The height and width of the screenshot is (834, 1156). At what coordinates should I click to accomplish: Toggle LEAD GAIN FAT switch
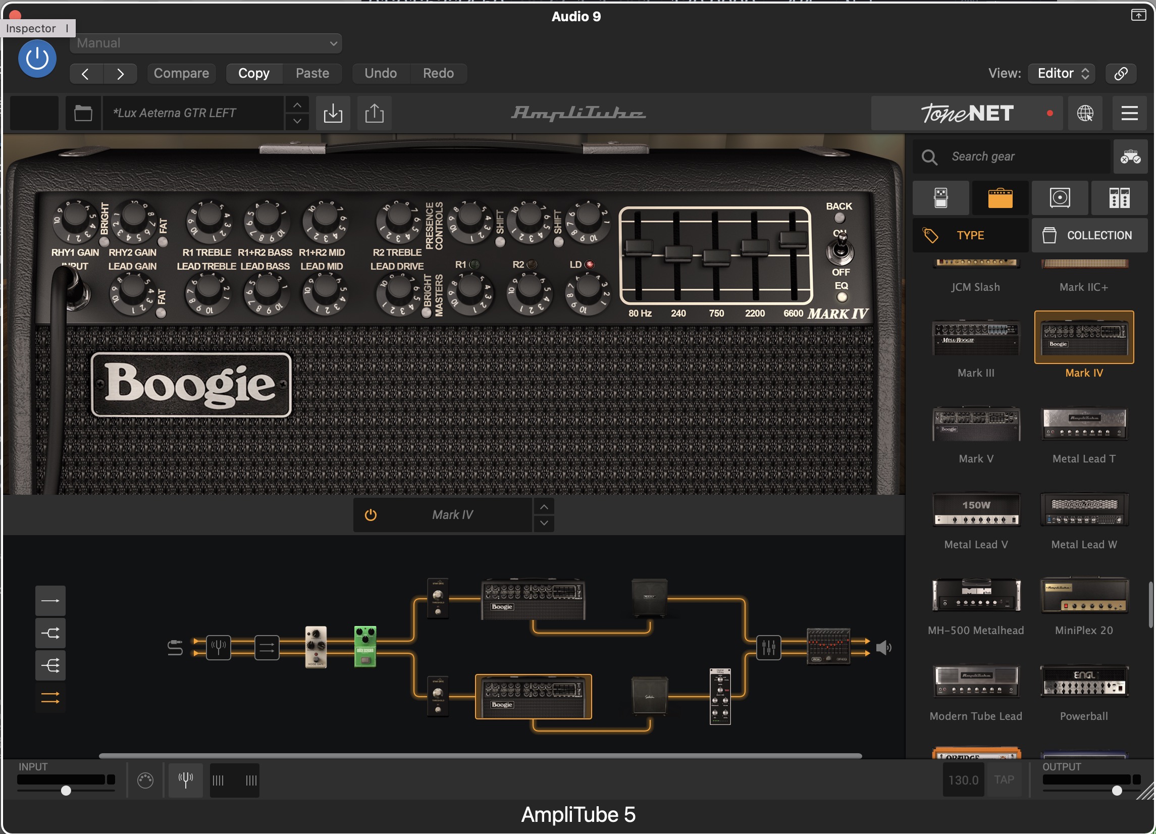coord(161,313)
